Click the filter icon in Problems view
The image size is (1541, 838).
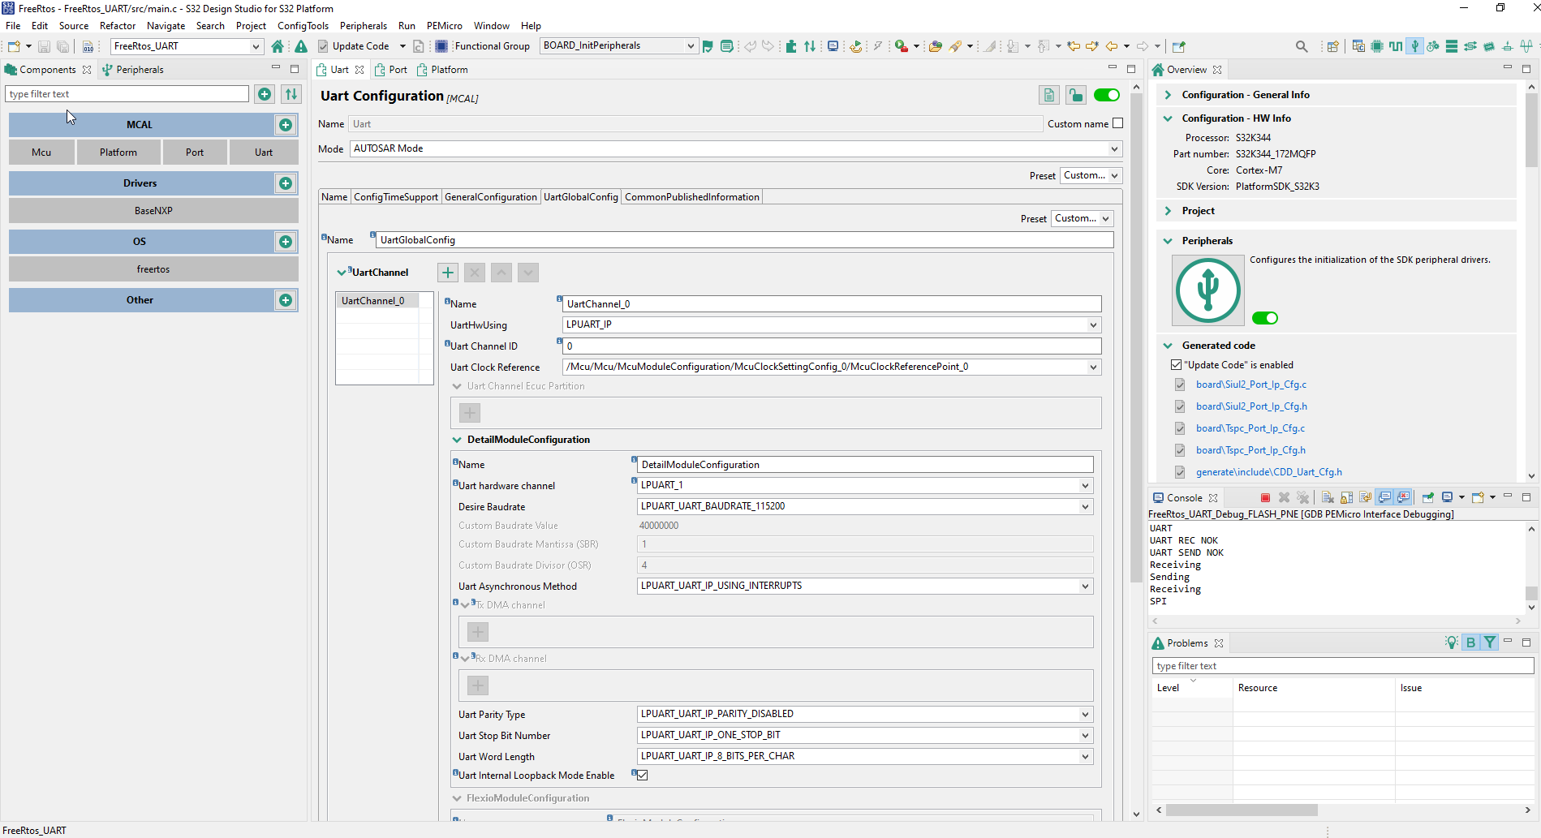coord(1490,642)
